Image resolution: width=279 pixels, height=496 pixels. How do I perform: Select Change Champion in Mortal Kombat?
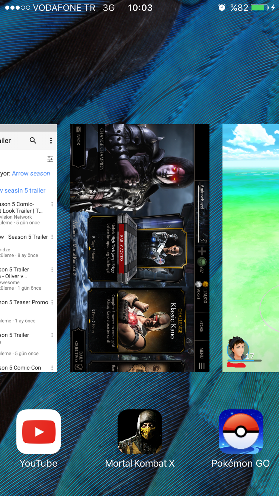102,149
